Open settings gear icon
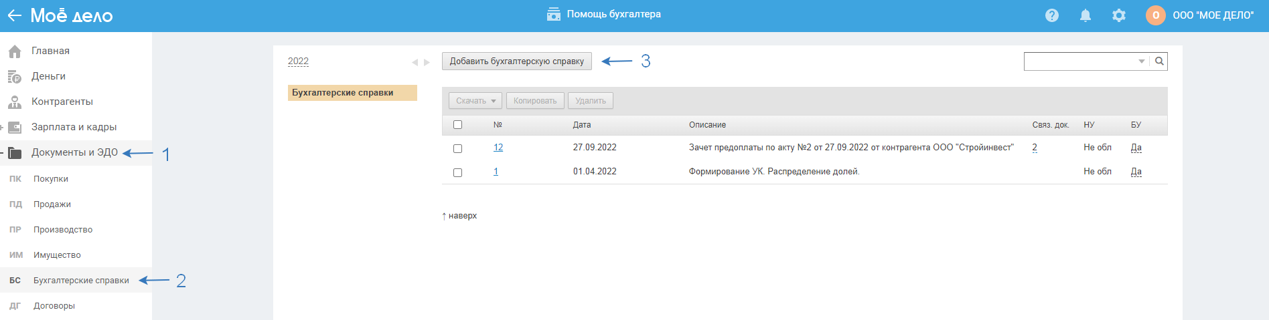Screen dimensions: 1269x320 click(x=1119, y=15)
